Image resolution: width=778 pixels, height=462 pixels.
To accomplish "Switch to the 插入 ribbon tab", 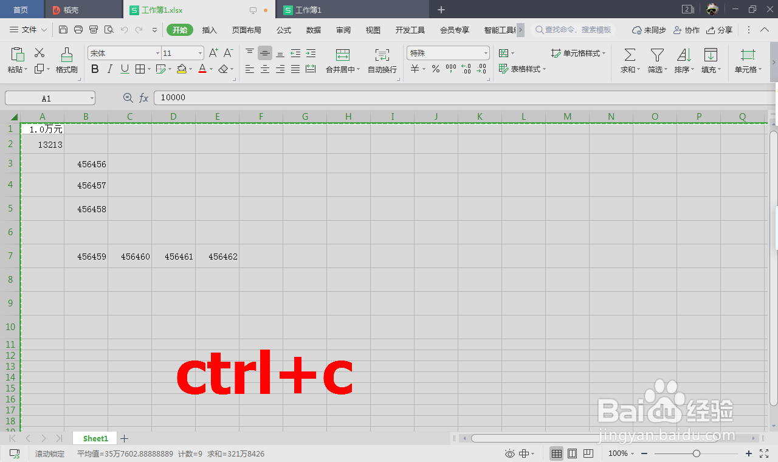I will coord(209,30).
